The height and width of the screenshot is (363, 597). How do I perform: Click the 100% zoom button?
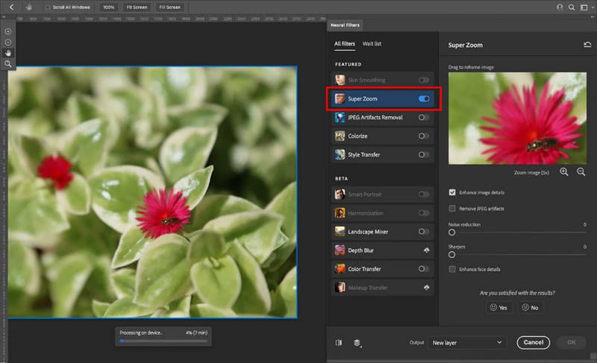(x=108, y=7)
